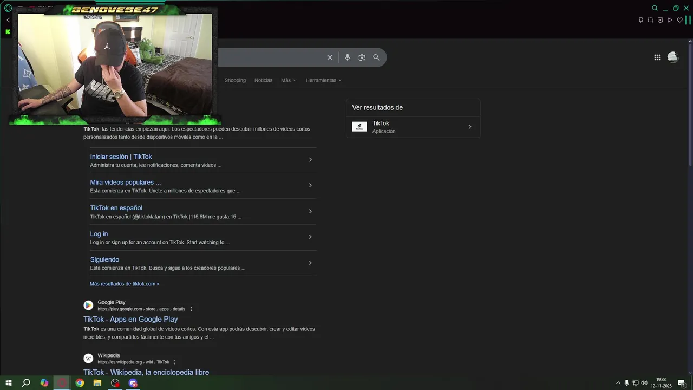Expand the Más dropdown
Screen dimensions: 693x390
[x=289, y=80]
